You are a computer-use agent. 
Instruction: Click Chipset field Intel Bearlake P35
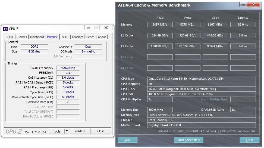tap(201, 120)
